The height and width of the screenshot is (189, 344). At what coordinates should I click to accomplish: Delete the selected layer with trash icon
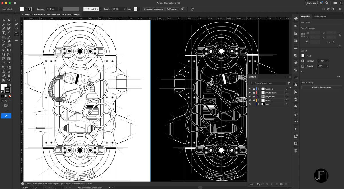(286, 184)
